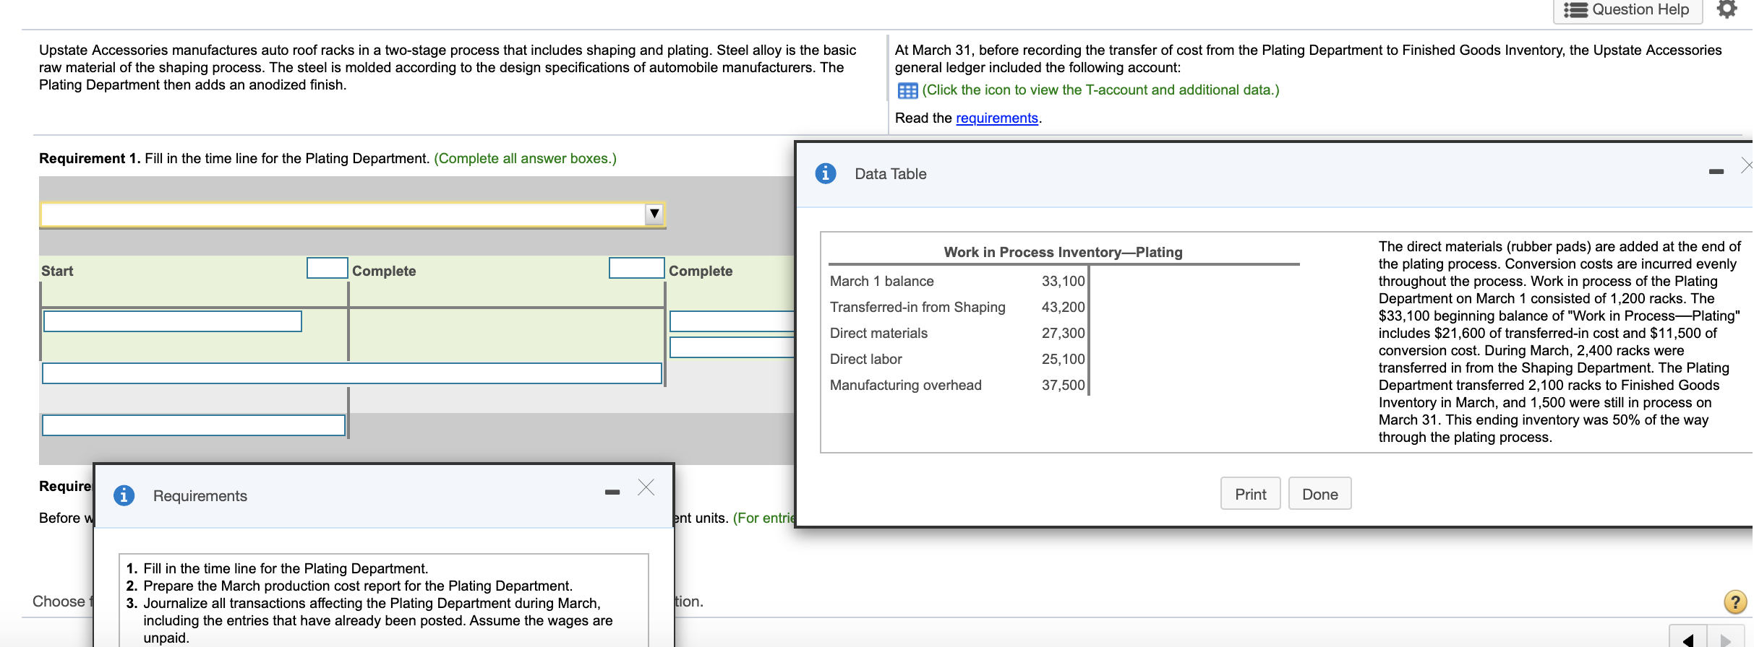Select percentage box before second Complete
This screenshot has width=1754, height=647.
pos(637,268)
